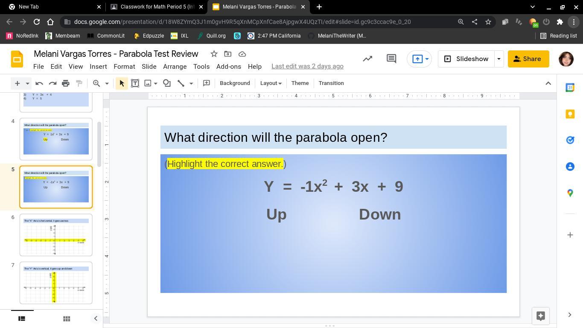This screenshot has width=583, height=328.
Task: Open the Insert menu
Action: coord(98,67)
